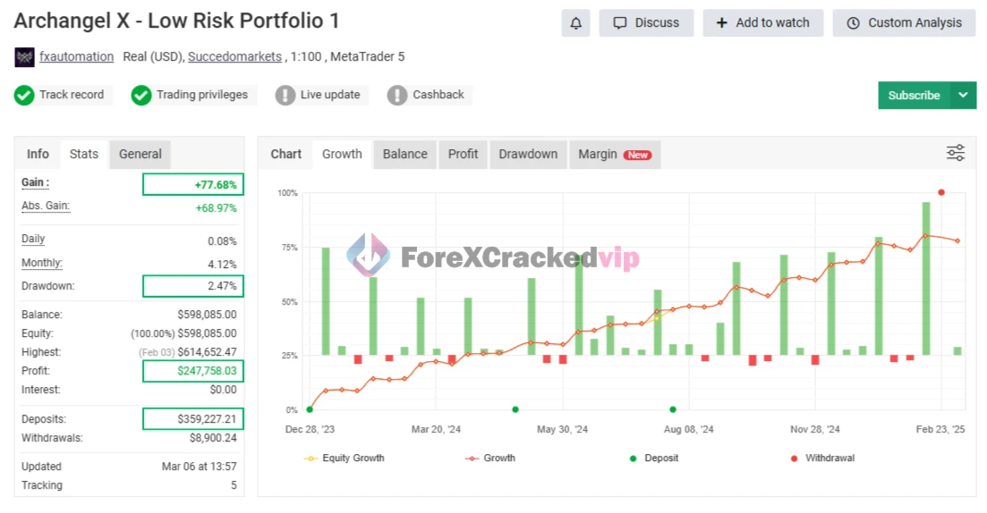Click the Live update badge text
This screenshot has width=987, height=513.
tap(330, 95)
